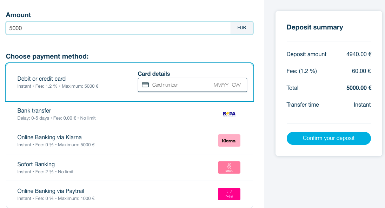The width and height of the screenshot is (385, 208).
Task: Choose Online Banking via Paytrail option
Action: click(130, 195)
